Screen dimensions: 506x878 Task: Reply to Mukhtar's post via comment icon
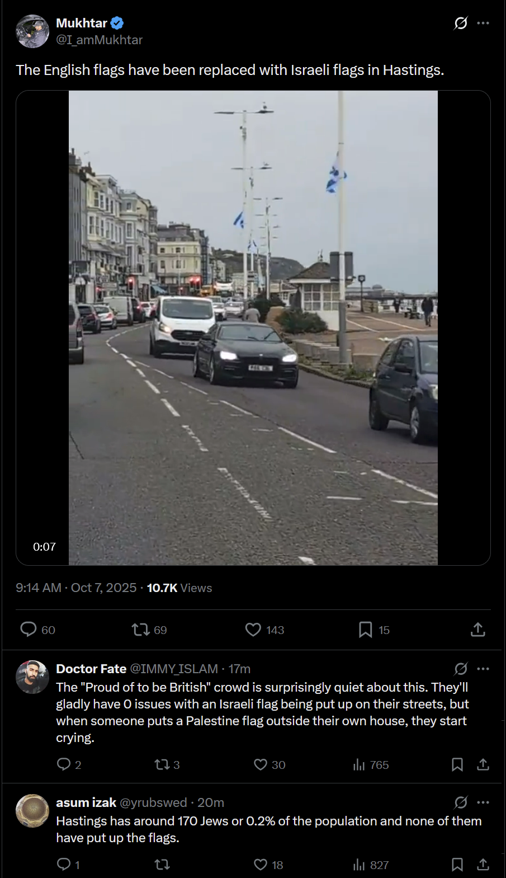coord(29,630)
